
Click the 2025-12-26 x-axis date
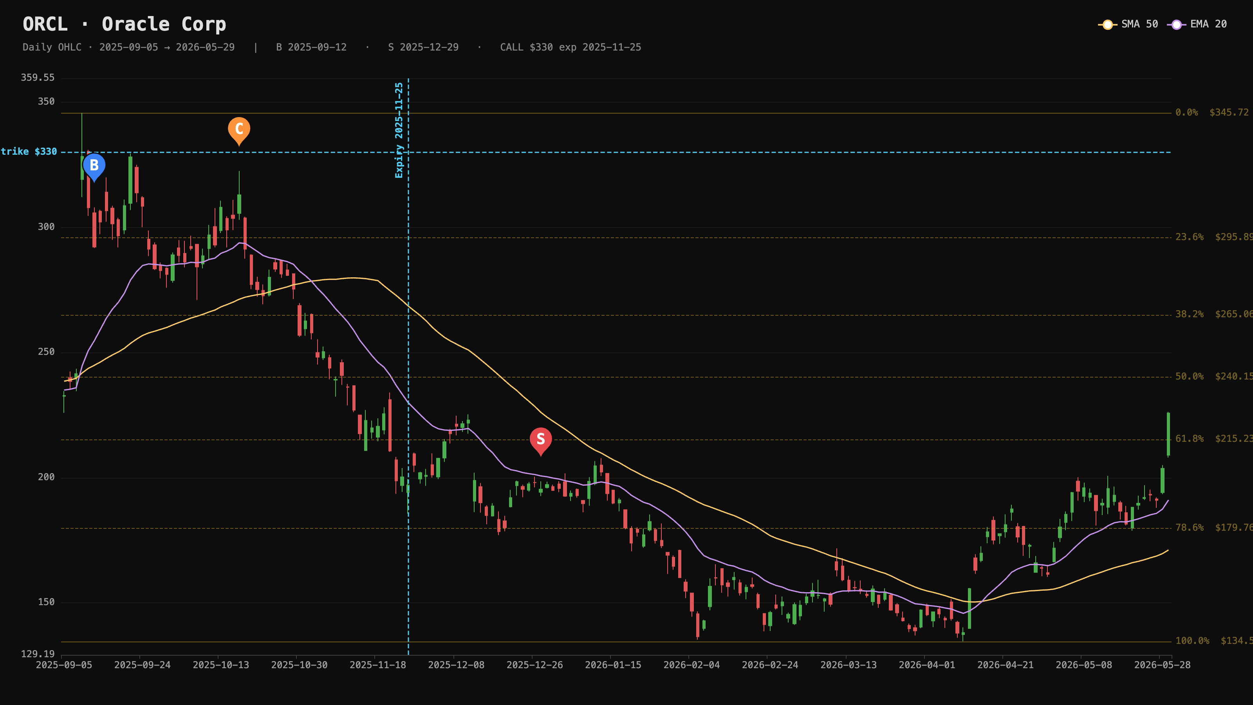534,665
